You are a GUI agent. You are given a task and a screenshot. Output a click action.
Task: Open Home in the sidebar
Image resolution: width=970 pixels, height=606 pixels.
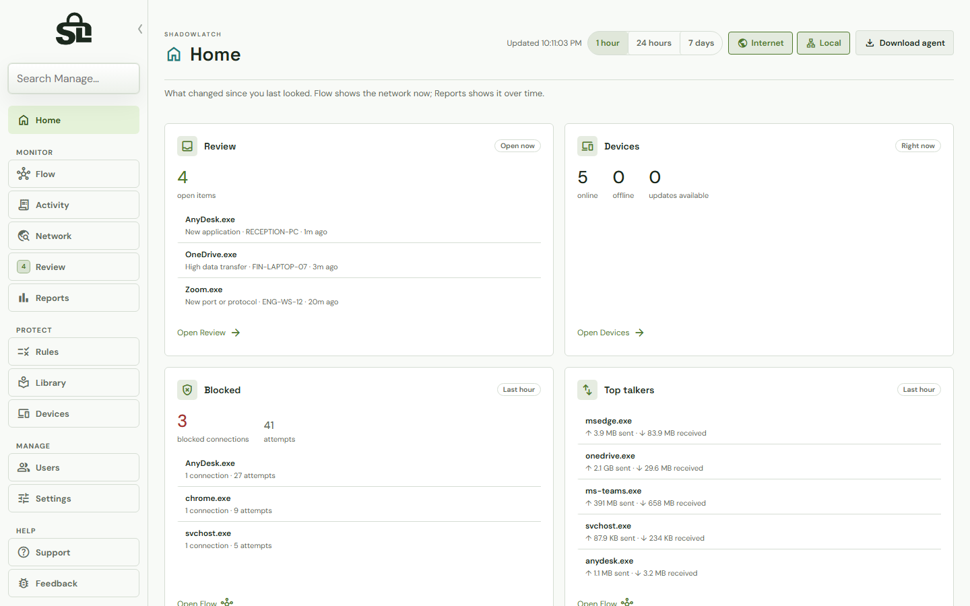coord(73,120)
